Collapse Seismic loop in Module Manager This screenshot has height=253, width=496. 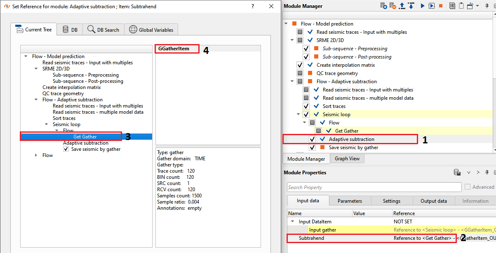point(298,115)
